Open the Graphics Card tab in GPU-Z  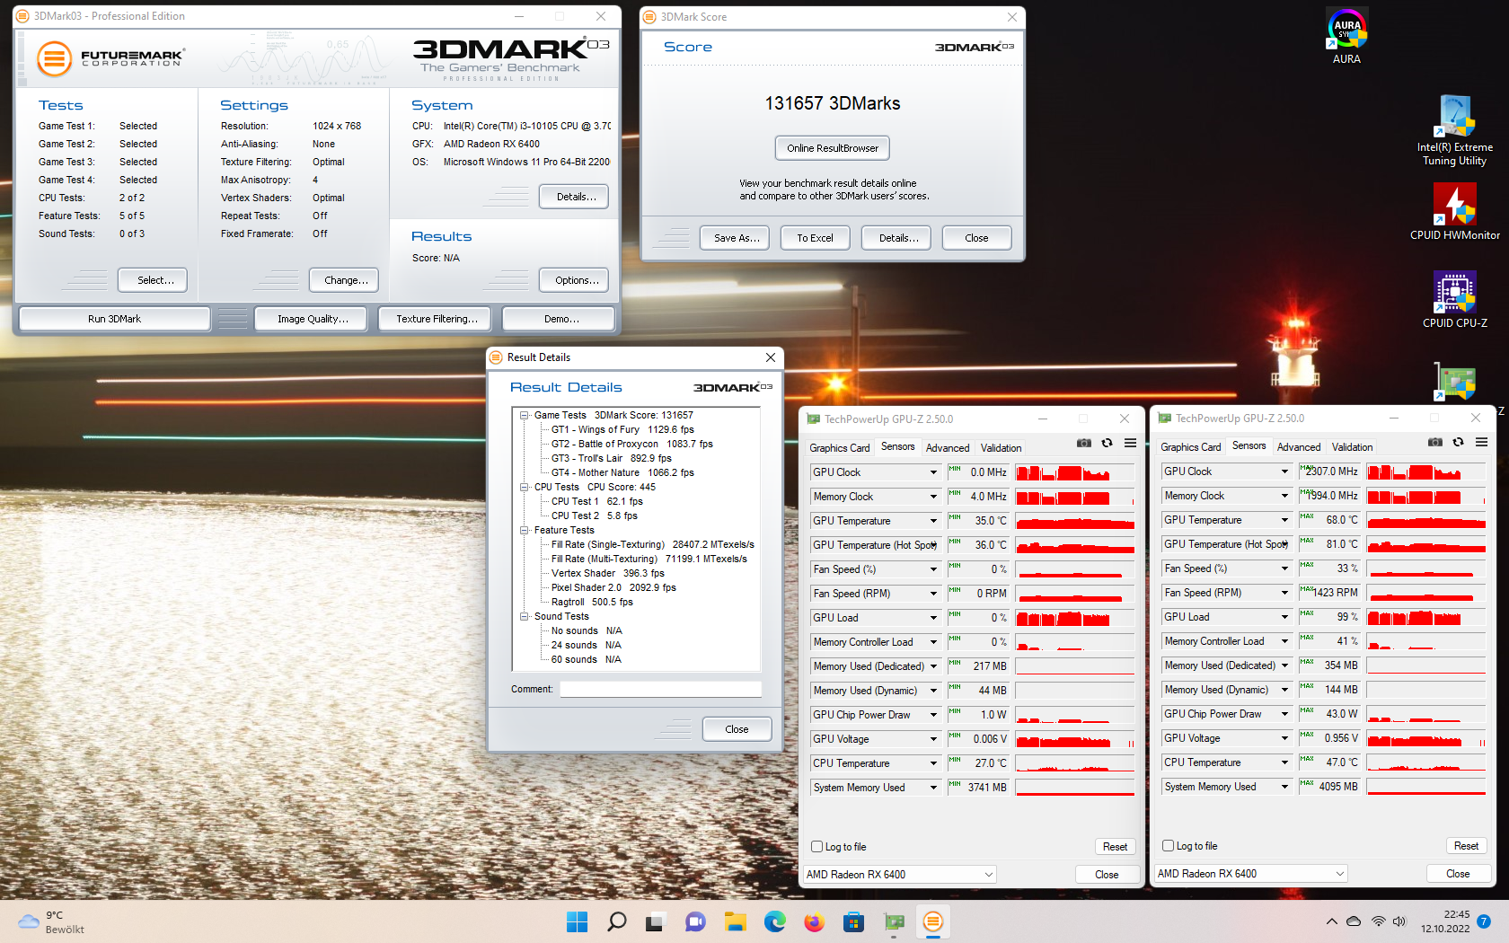(839, 447)
